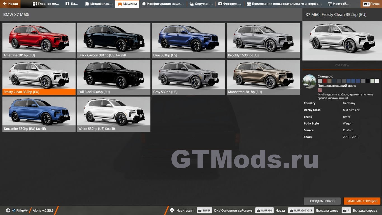Apply the pink user custom color swatch
382x215 pixels.
tap(320, 90)
